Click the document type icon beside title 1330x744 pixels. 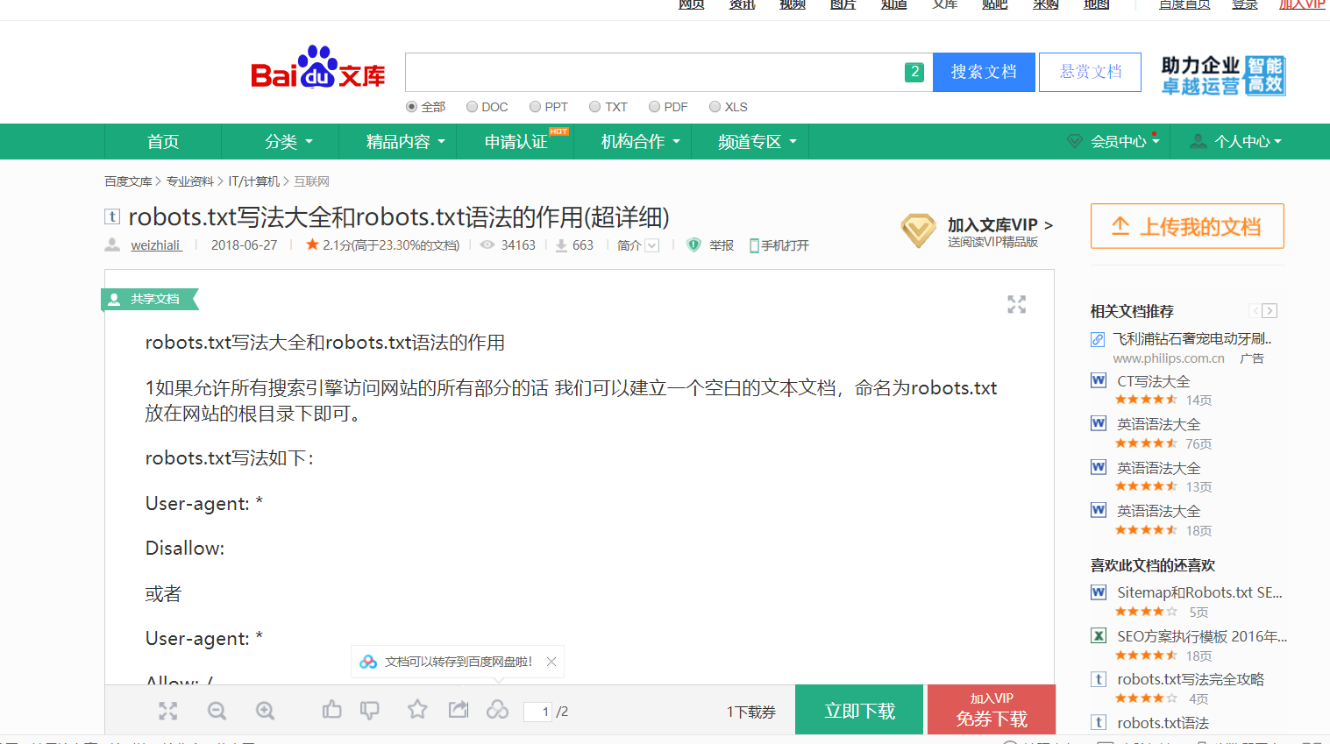[x=112, y=216]
